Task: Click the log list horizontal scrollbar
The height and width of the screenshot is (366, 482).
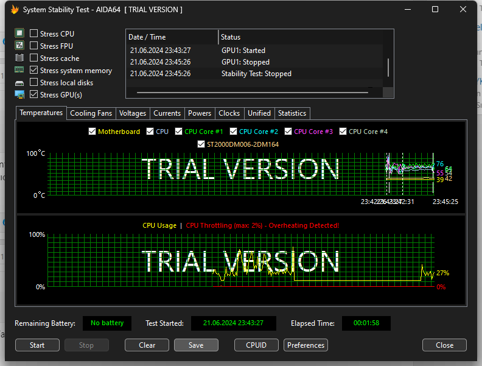Action: (253, 93)
